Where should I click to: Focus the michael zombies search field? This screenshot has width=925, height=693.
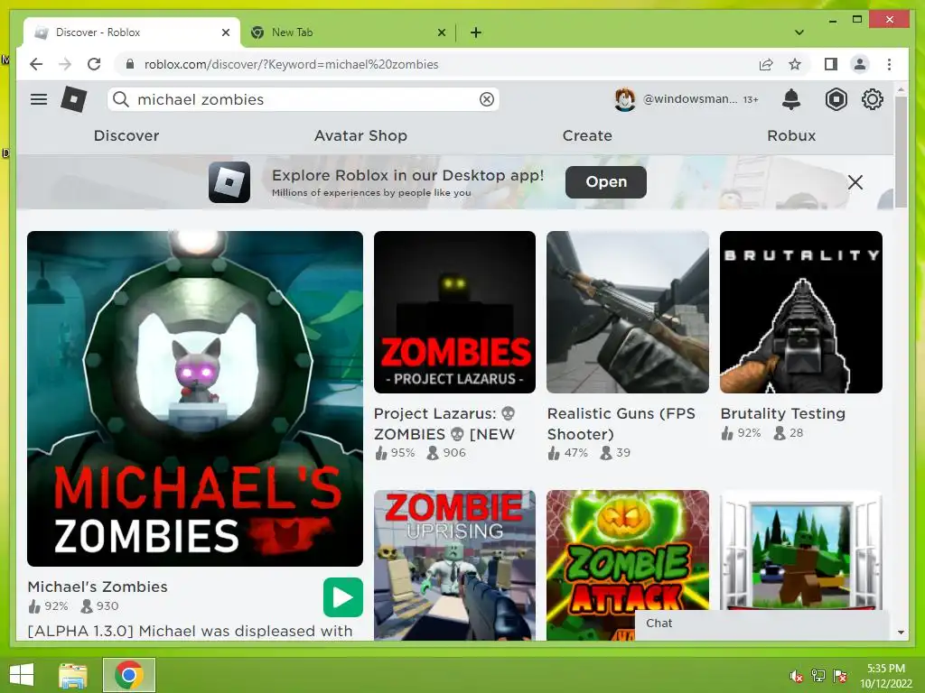[x=304, y=99]
